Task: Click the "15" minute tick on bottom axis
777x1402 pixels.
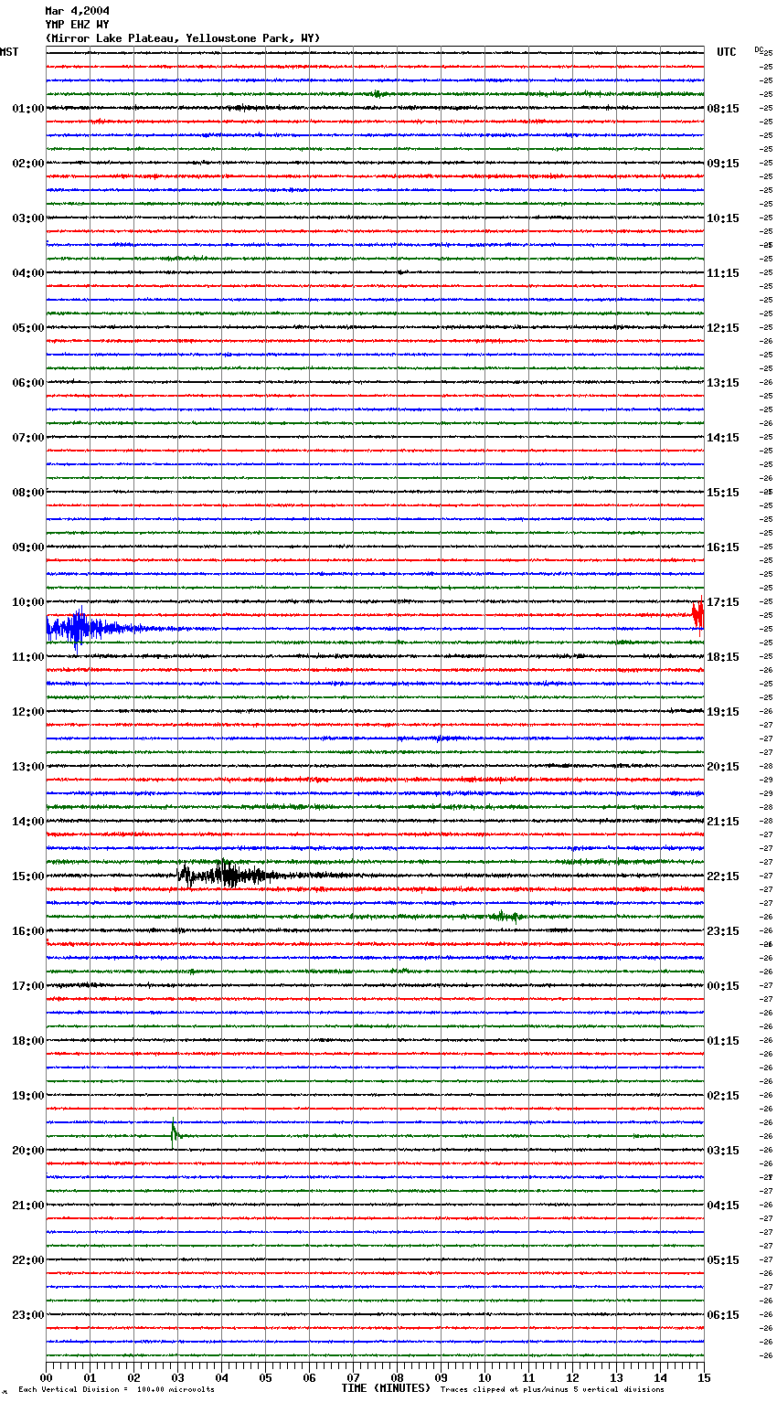Action: (x=704, y=1377)
